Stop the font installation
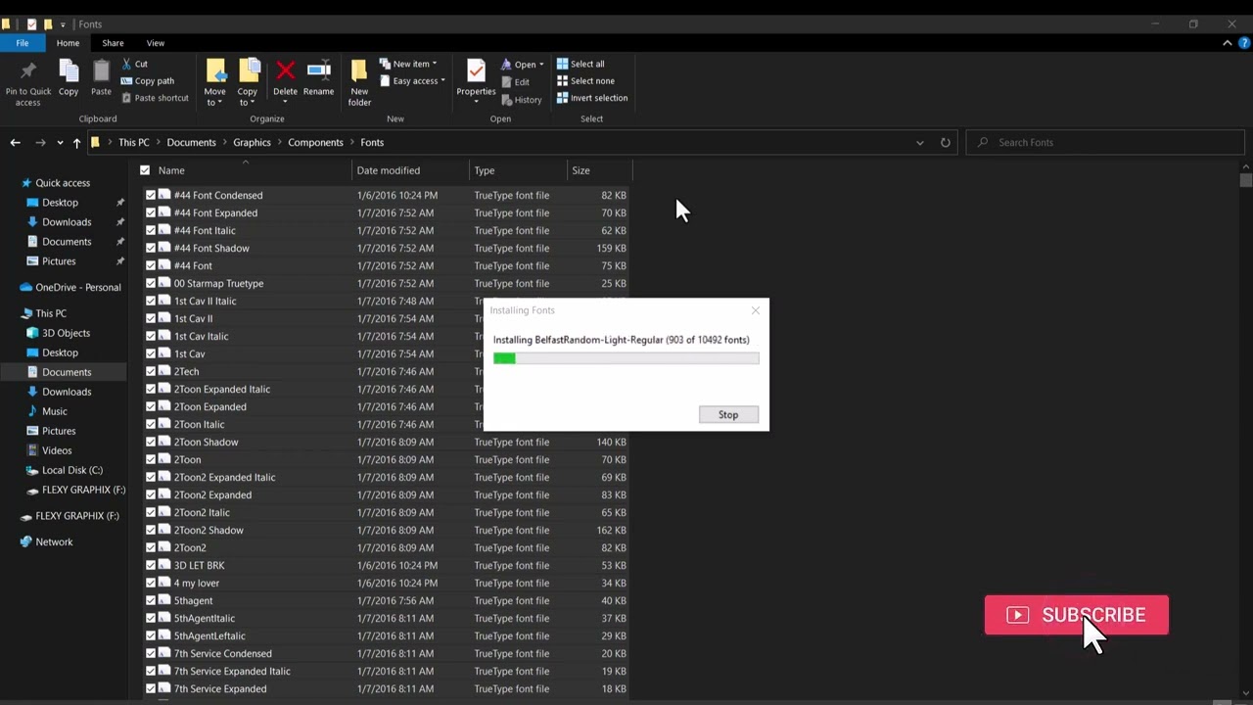 [x=728, y=415]
